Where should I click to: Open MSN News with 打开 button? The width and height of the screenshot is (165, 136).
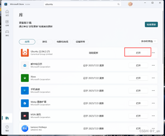138,116
